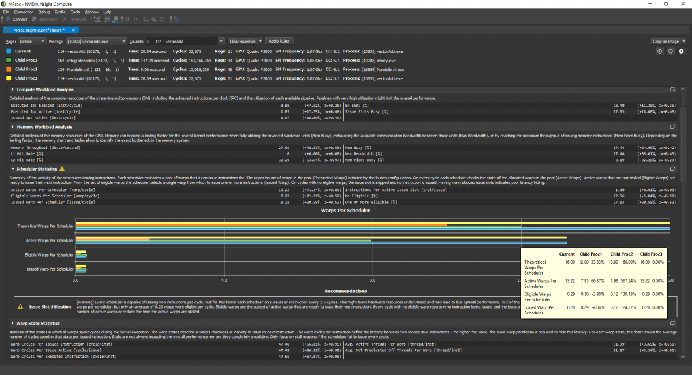Image resolution: width=692 pixels, height=375 pixels.
Task: Click the Theoretical Warps Per Scheduler chart label
Action: 46,226
